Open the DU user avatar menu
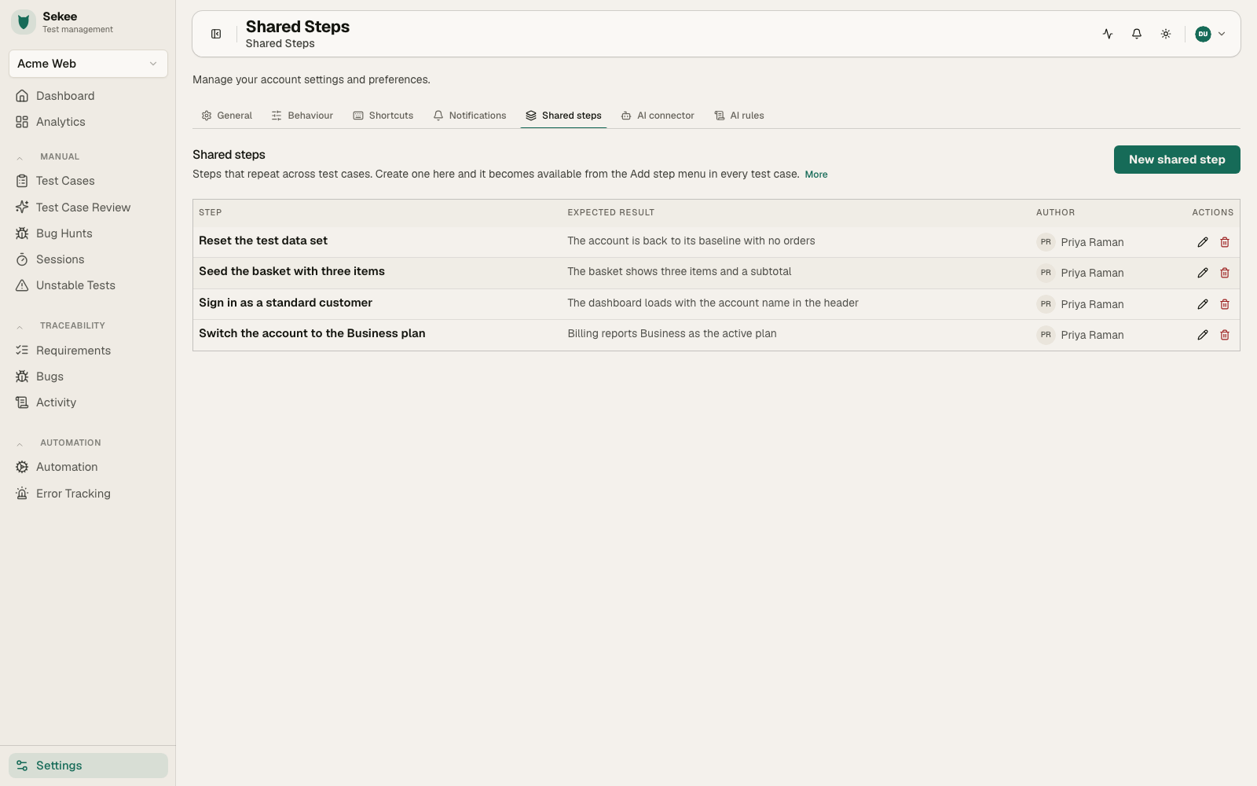The width and height of the screenshot is (1257, 786). pos(1210,34)
